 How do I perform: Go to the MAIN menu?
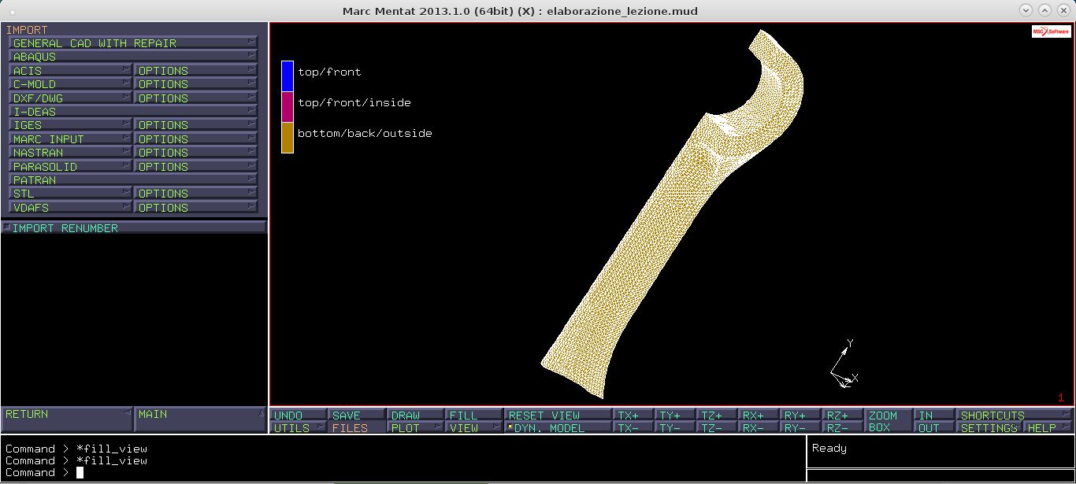pos(201,419)
